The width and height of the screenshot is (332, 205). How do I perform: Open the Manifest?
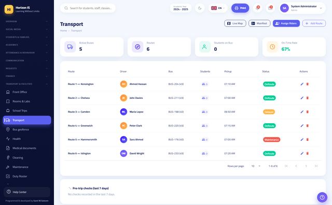tap(259, 23)
